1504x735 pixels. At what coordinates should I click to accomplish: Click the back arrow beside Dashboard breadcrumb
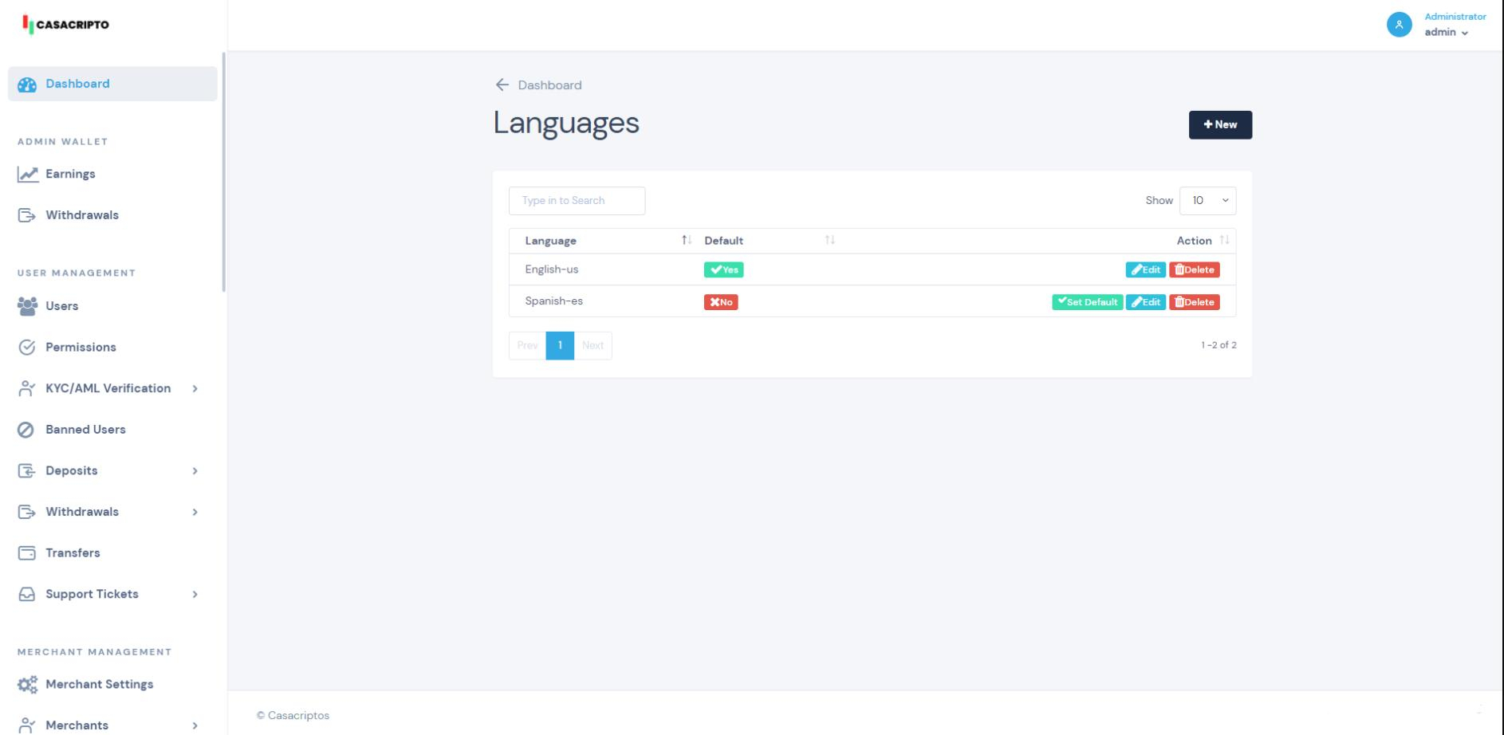coord(502,85)
